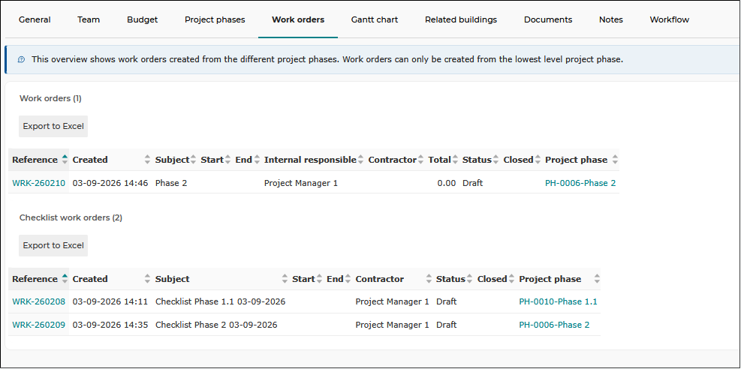Open the Workflow tab
The height and width of the screenshot is (369, 741).
tap(669, 19)
